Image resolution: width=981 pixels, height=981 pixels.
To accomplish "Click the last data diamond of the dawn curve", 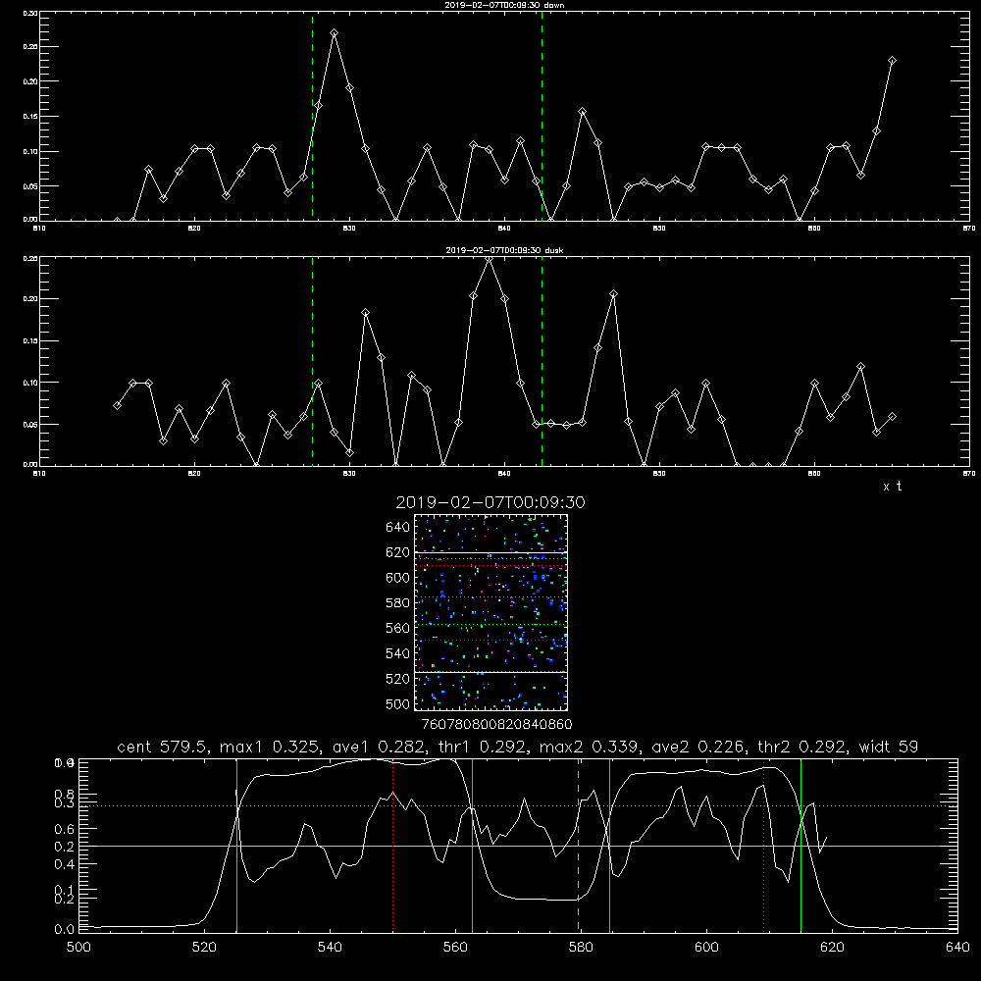I will coord(892,61).
